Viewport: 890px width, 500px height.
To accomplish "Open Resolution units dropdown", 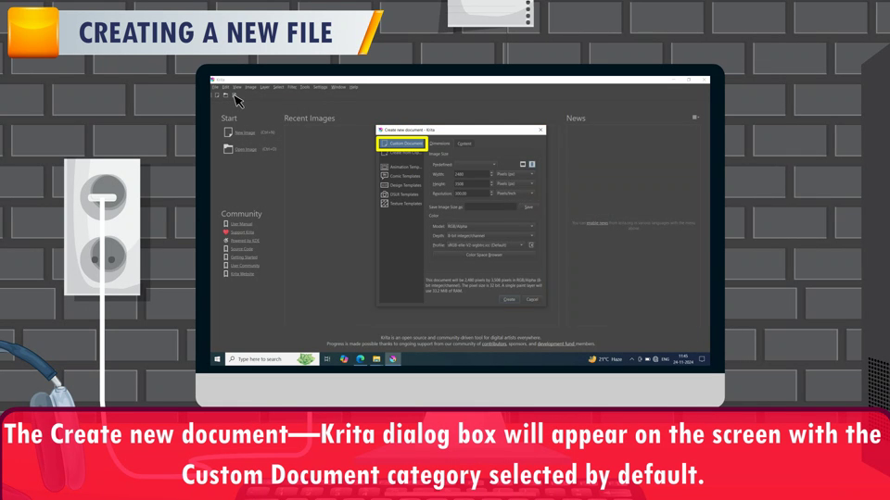I will (x=515, y=194).
